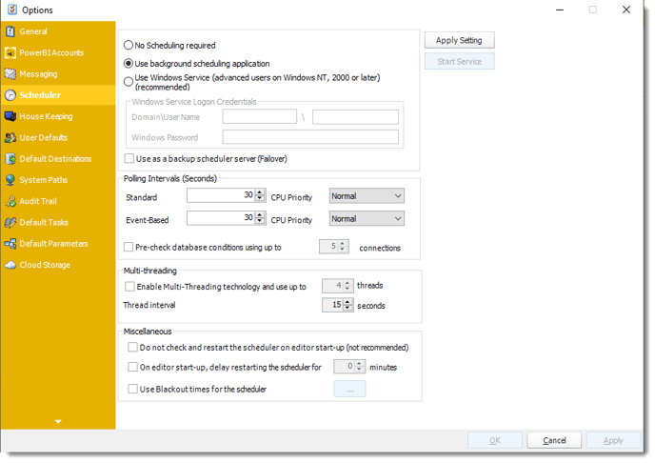Click the Windows Password input field

coord(310,137)
